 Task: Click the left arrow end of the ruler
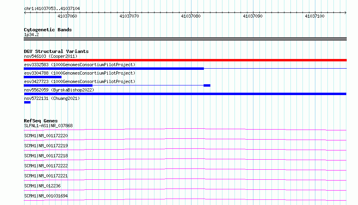[x=25, y=12]
